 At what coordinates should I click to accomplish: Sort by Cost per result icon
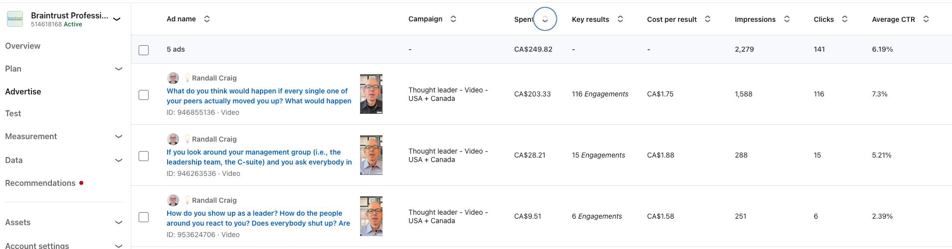tap(708, 19)
